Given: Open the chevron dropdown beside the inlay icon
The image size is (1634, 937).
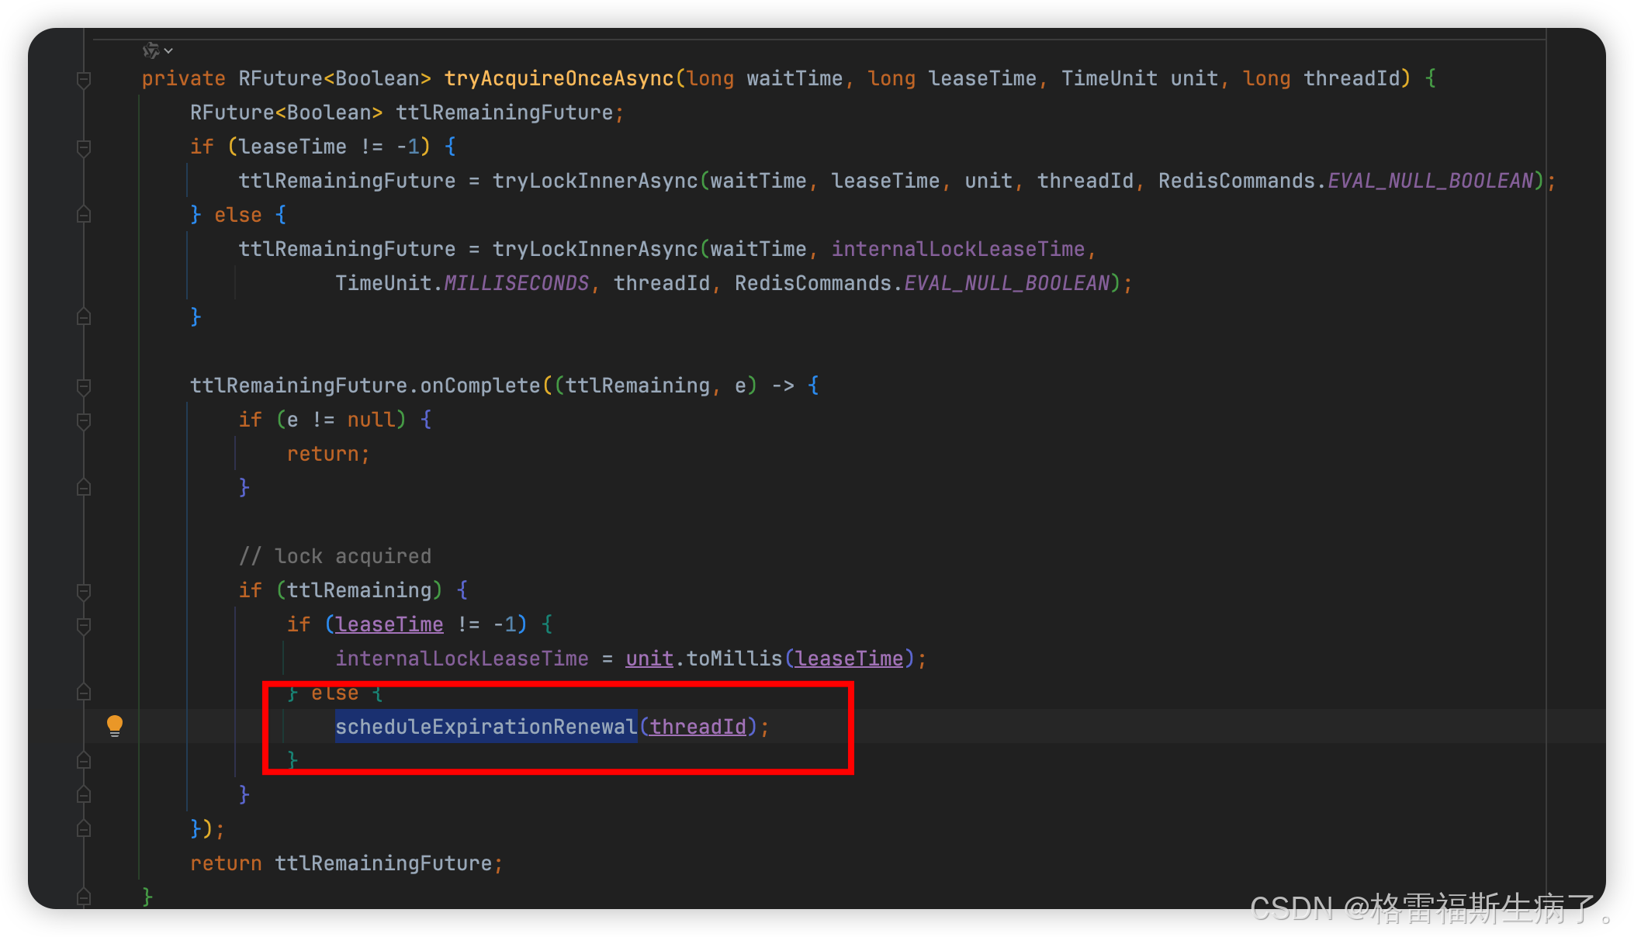Looking at the screenshot, I should [168, 51].
